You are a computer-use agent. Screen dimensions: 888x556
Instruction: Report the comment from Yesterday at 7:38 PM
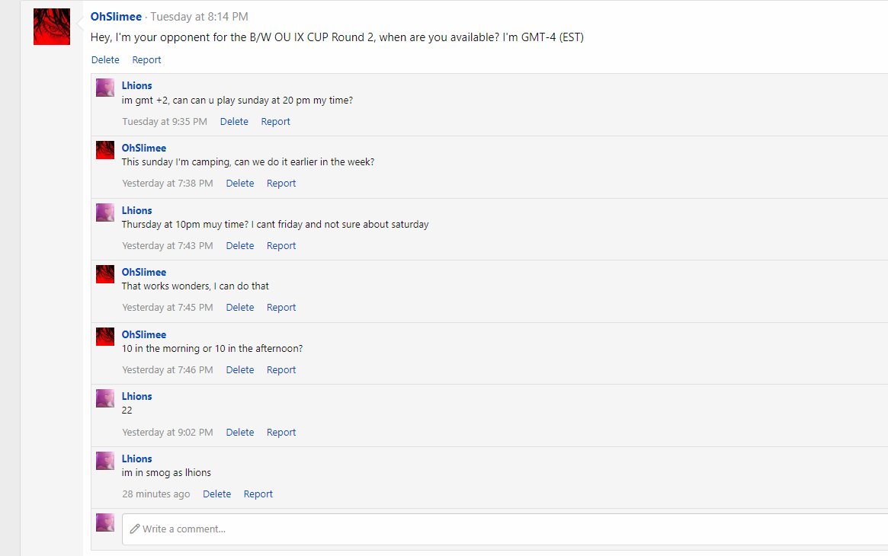281,184
